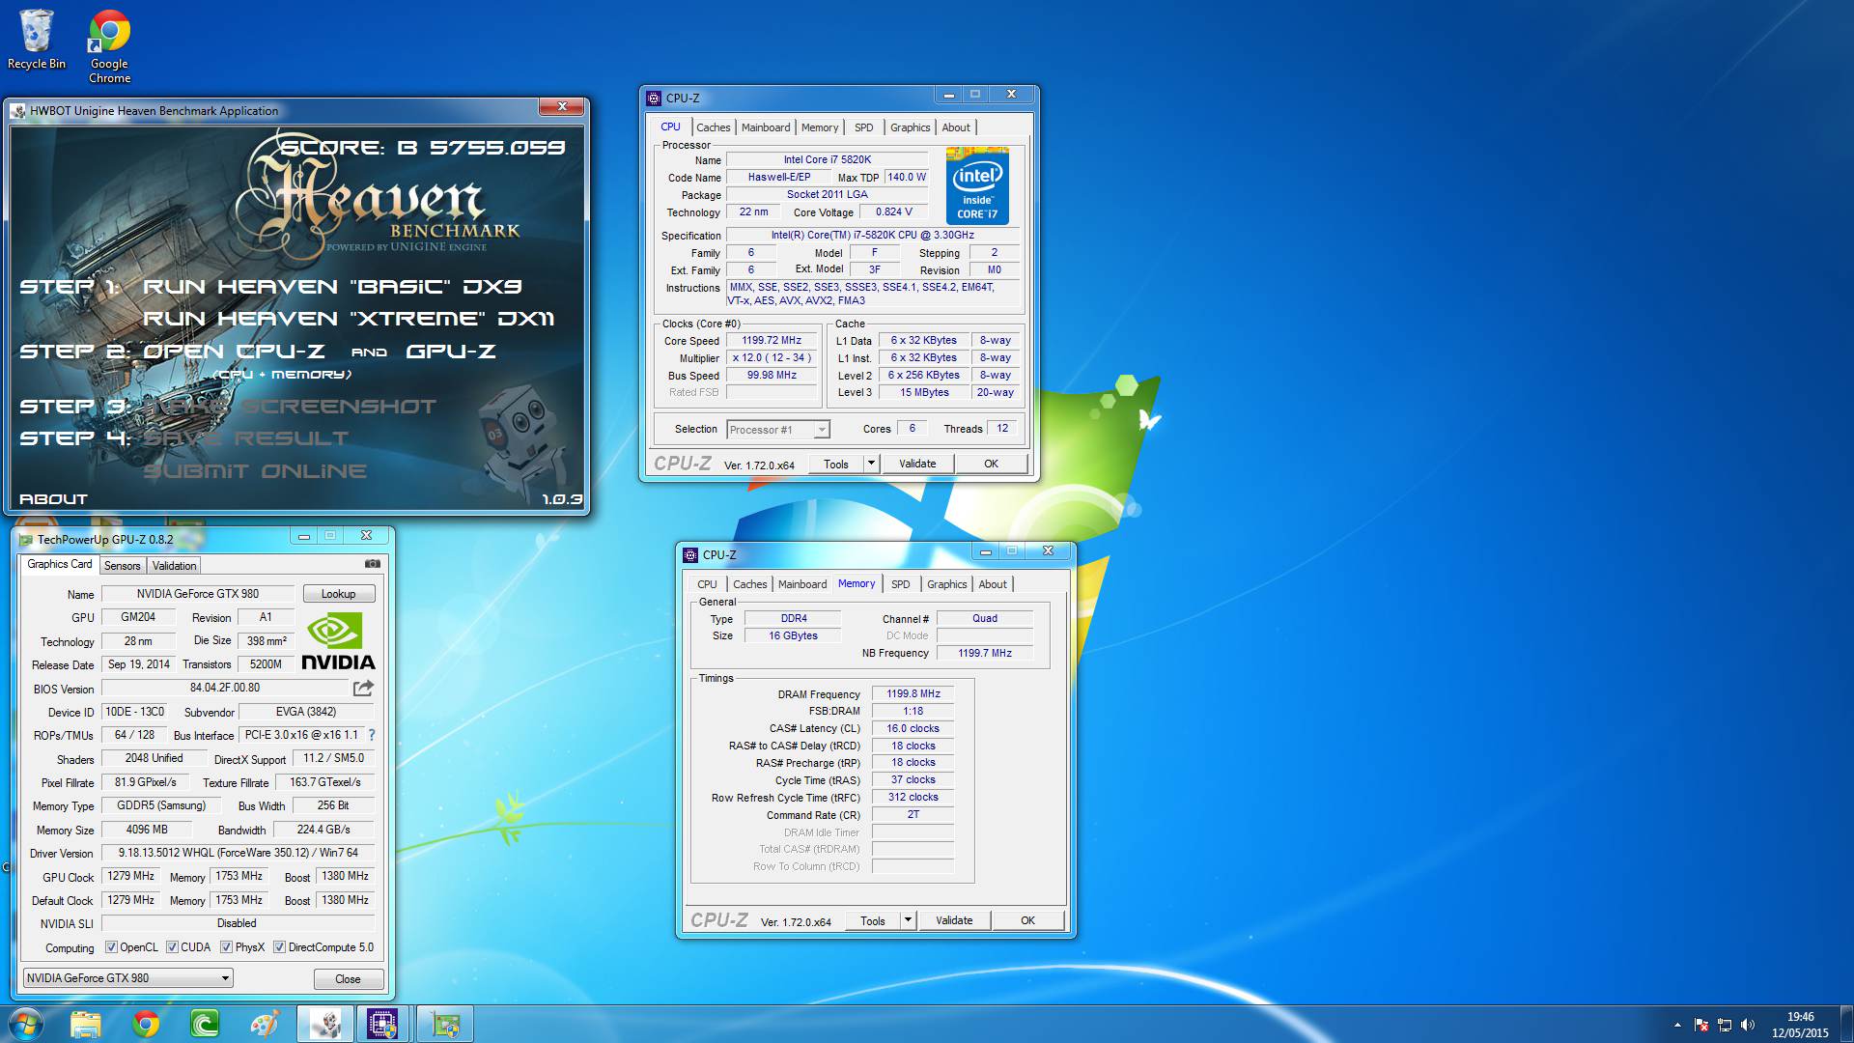
Task: Click the Intel Core i7 logo in CPU-Z
Action: 977,186
